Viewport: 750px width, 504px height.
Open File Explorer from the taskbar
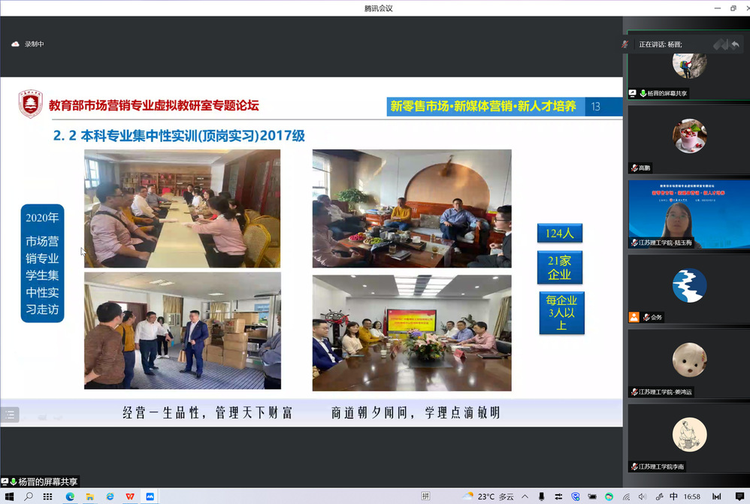(89, 496)
